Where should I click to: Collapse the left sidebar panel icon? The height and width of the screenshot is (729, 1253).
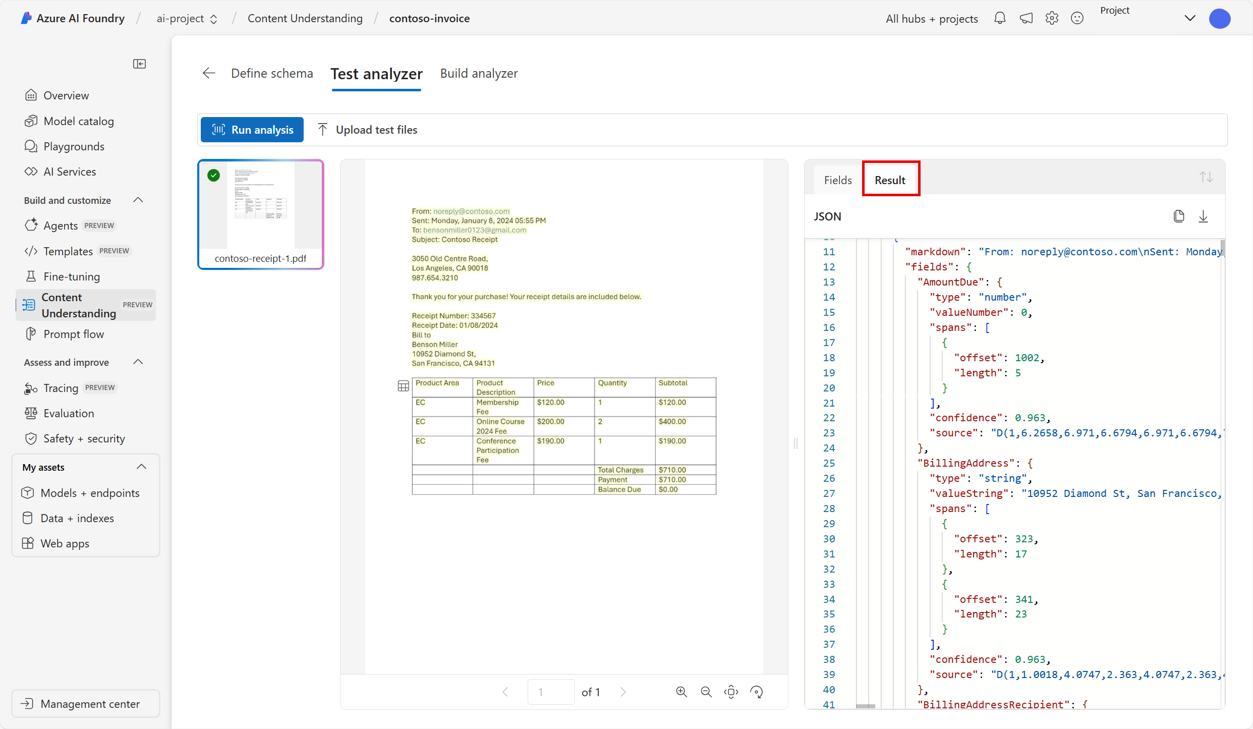(x=139, y=64)
